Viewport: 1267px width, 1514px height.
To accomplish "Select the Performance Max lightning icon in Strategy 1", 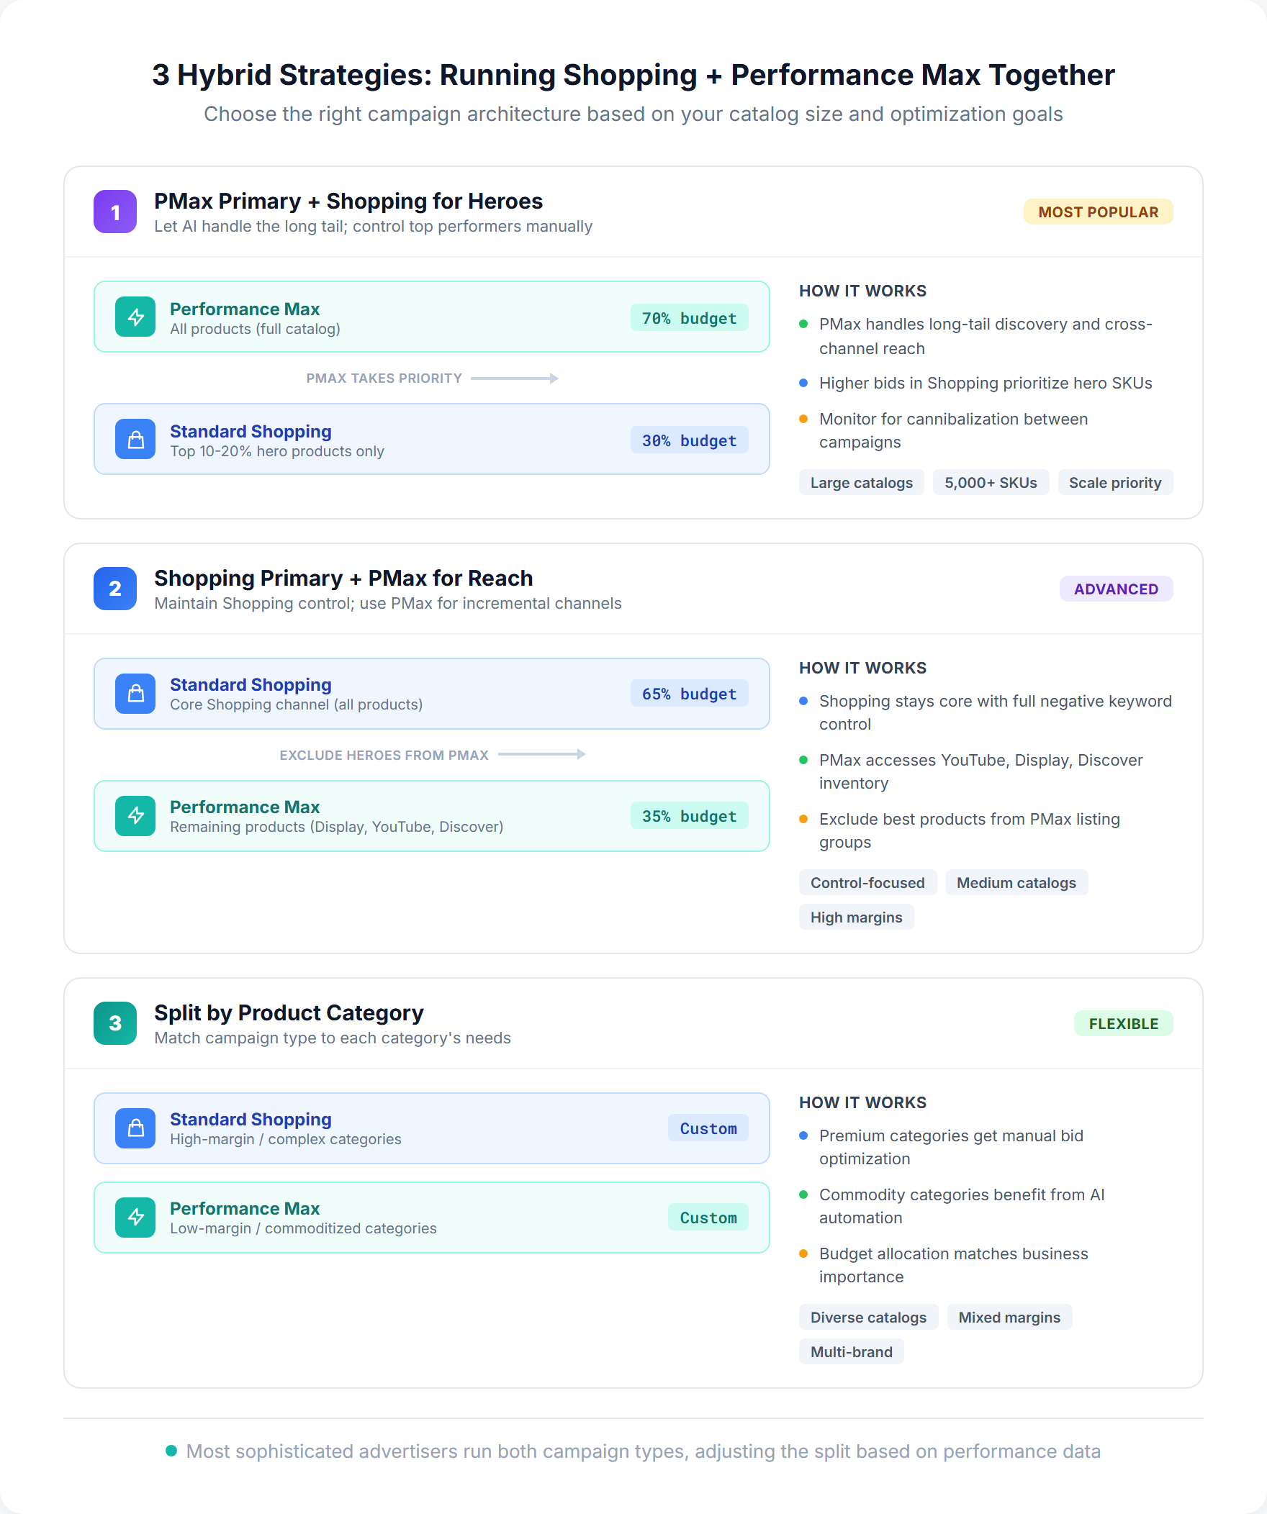I will click(134, 316).
